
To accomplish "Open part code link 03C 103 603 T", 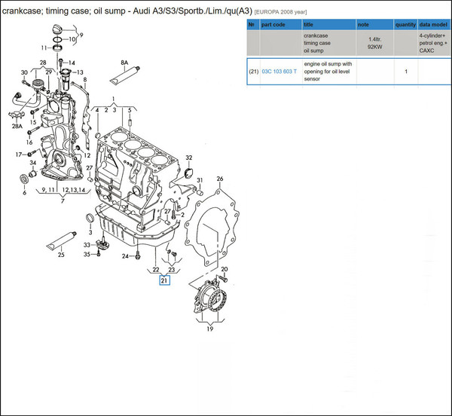I will [x=279, y=72].
